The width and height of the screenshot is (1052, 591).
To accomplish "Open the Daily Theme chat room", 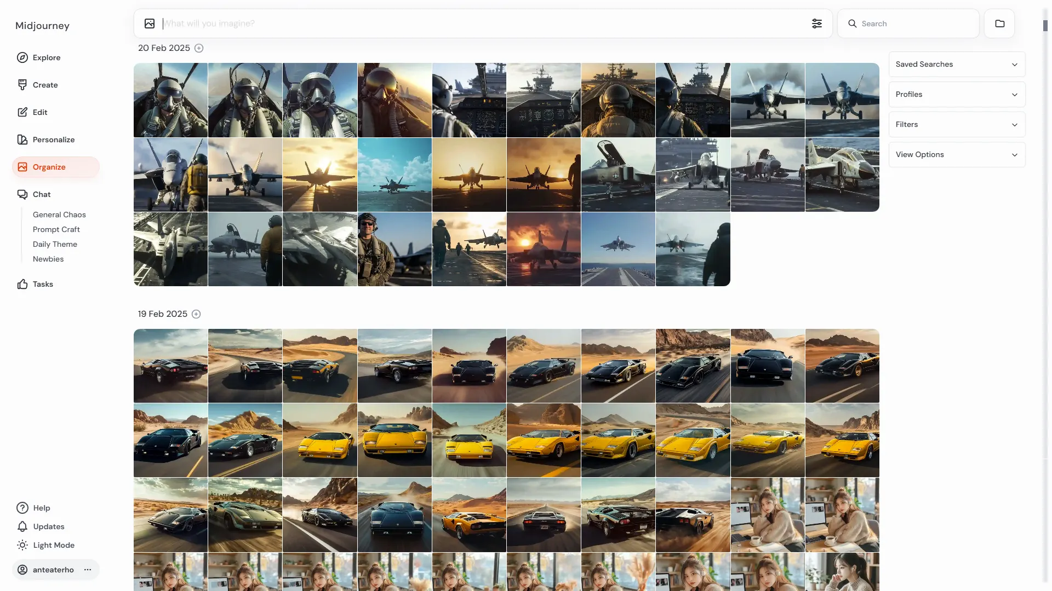I will pos(55,244).
